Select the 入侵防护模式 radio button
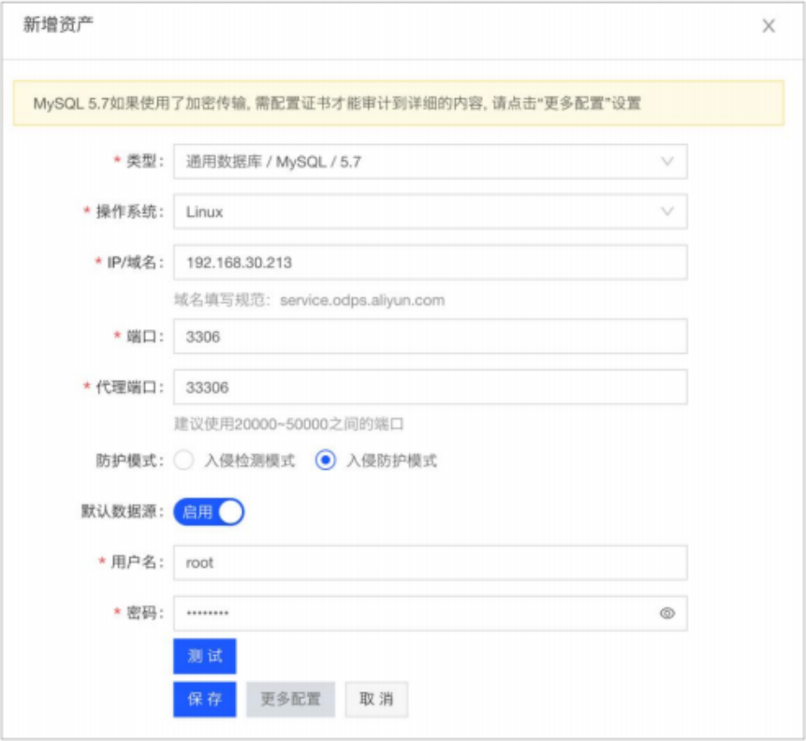 326,460
